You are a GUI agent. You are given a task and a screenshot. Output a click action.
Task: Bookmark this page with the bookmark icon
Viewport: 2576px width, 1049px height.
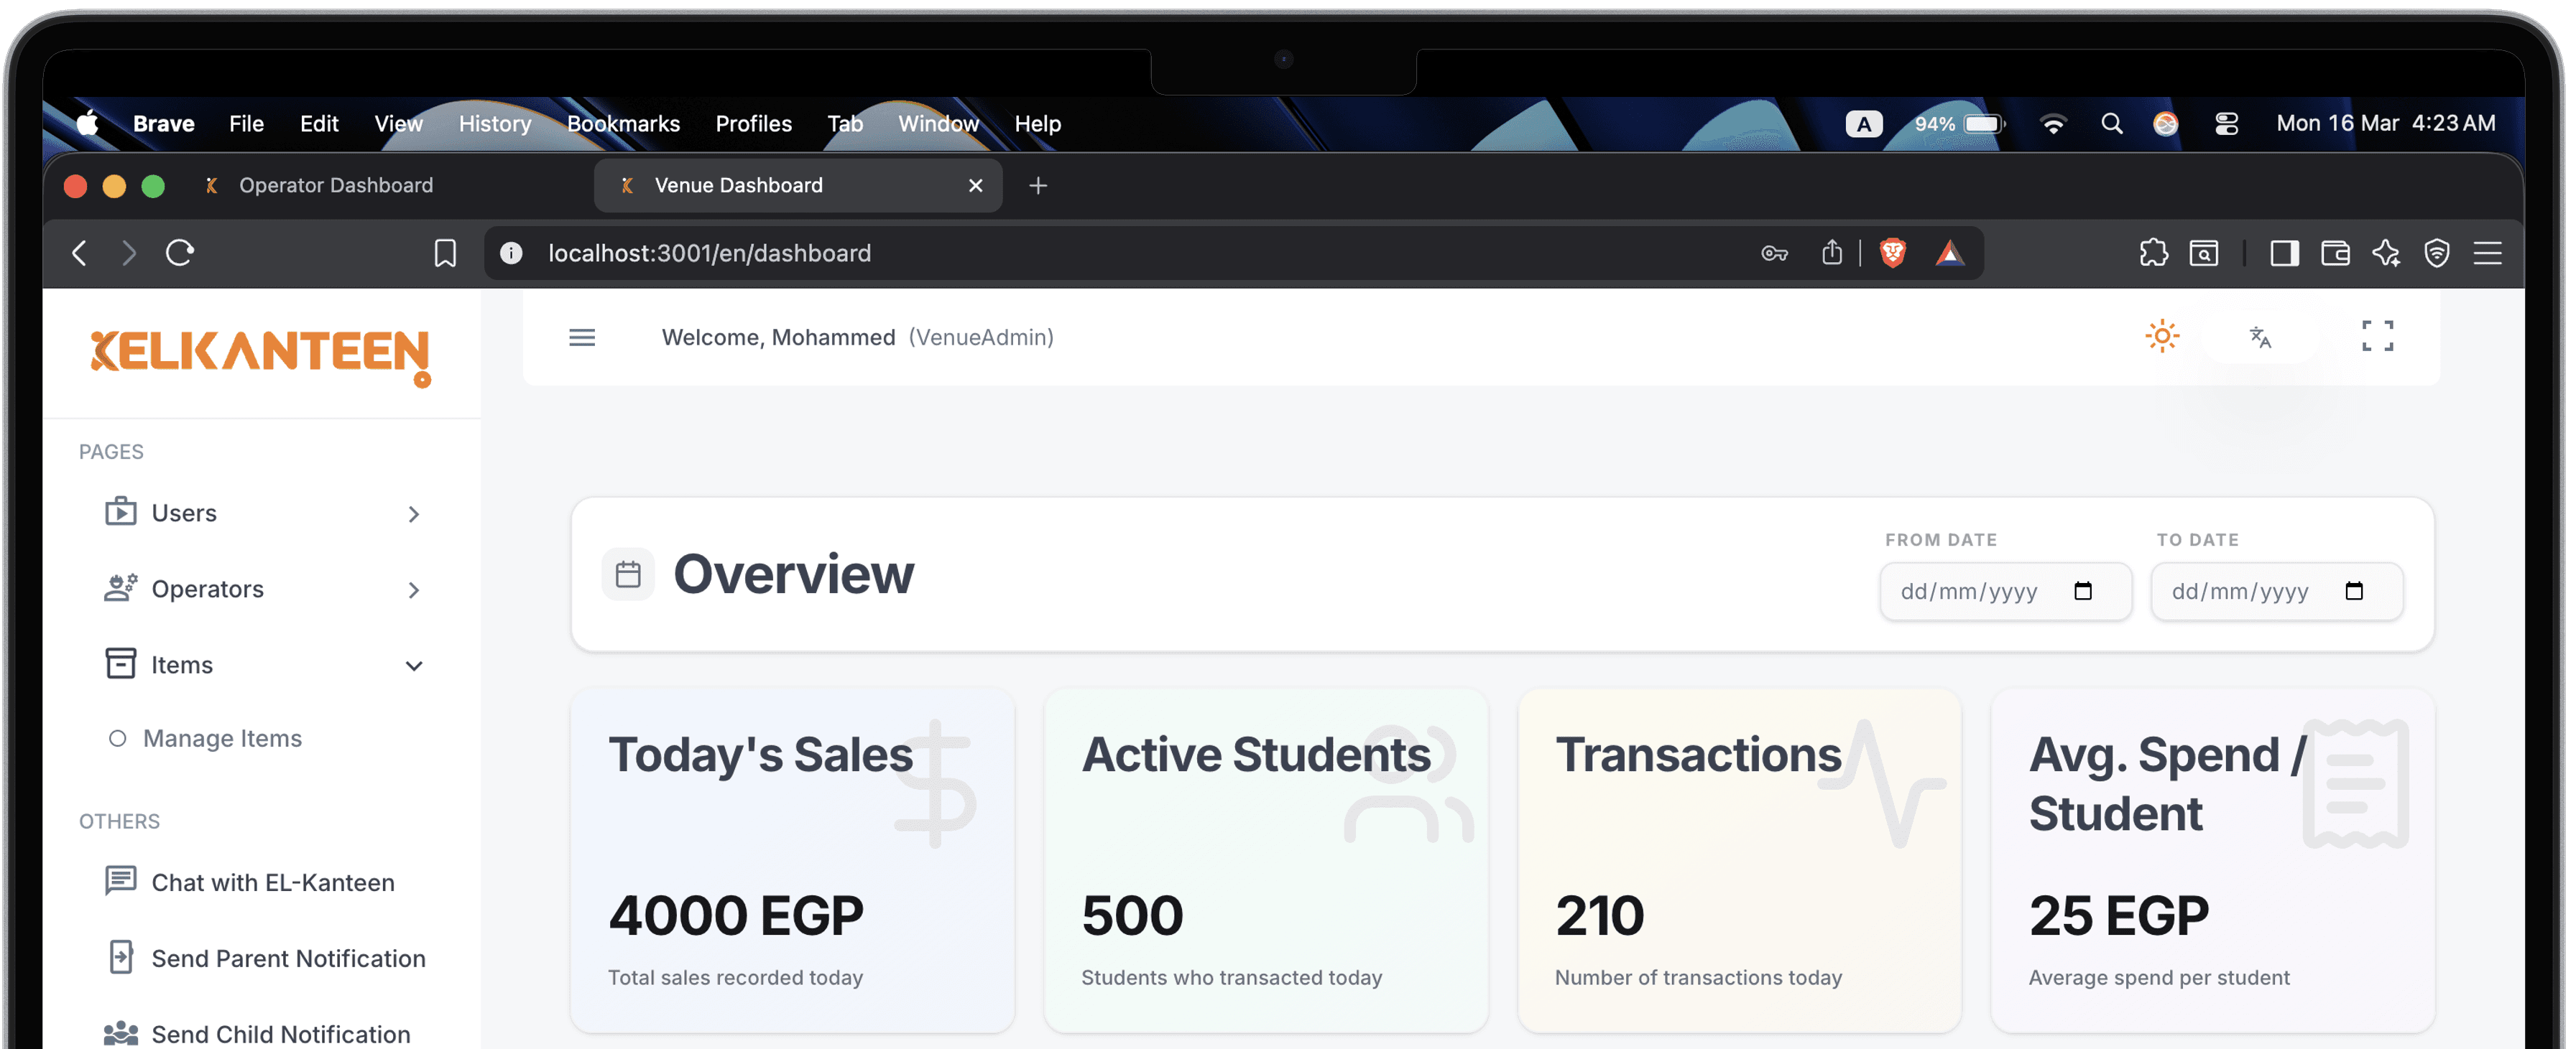coord(445,253)
